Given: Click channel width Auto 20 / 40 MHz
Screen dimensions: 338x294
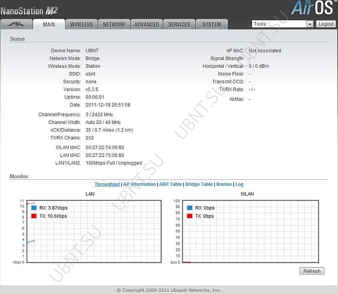Looking at the screenshot, I should pos(103,122).
